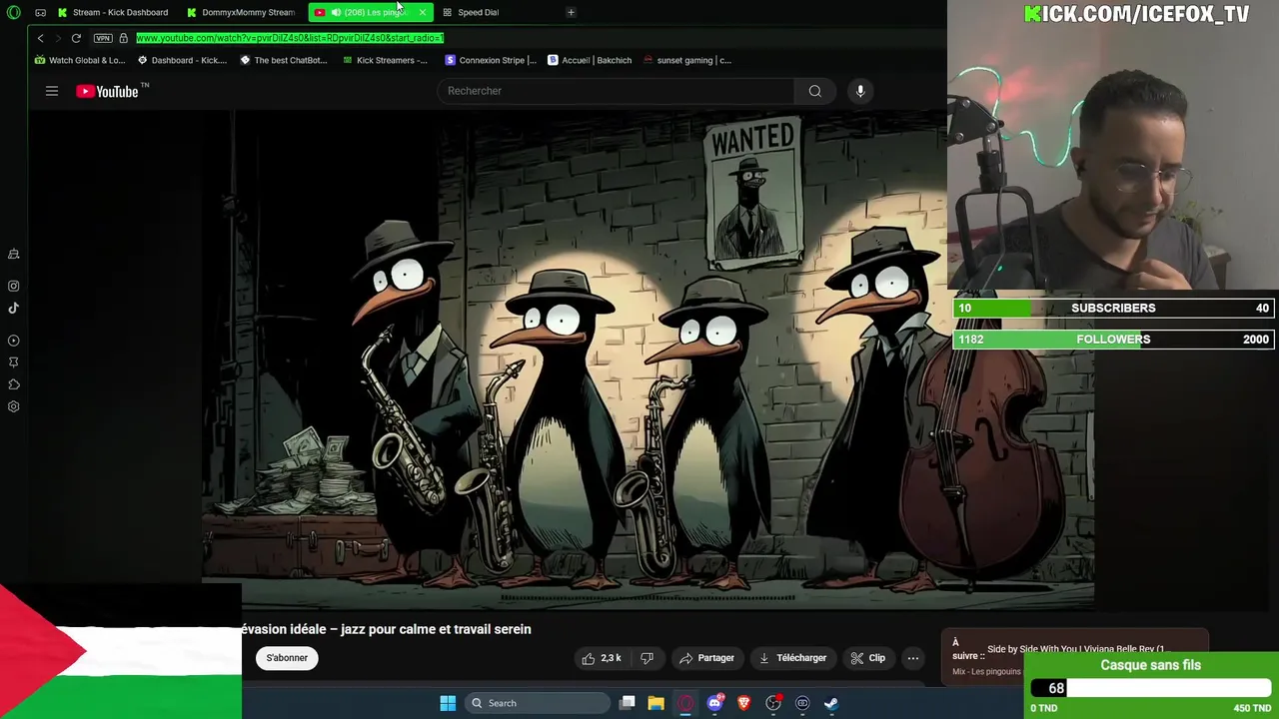Dislike the video

pyautogui.click(x=647, y=658)
